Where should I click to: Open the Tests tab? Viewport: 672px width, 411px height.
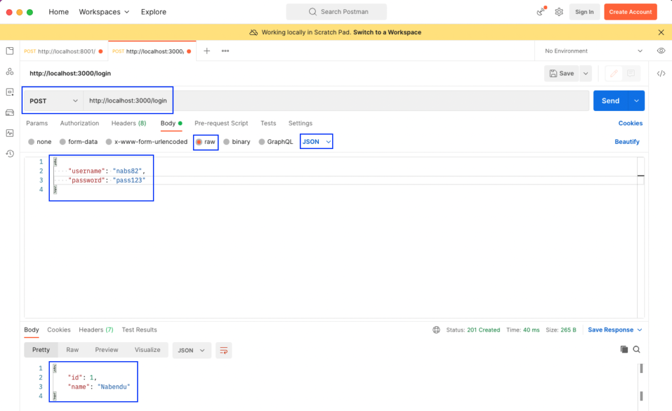(268, 123)
